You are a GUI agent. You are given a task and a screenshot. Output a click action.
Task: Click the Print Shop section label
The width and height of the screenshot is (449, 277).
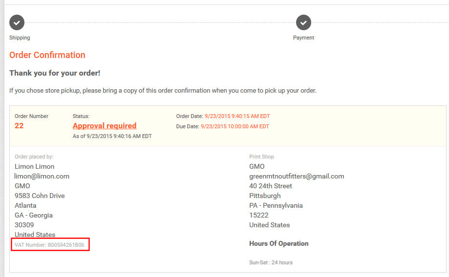pos(261,157)
